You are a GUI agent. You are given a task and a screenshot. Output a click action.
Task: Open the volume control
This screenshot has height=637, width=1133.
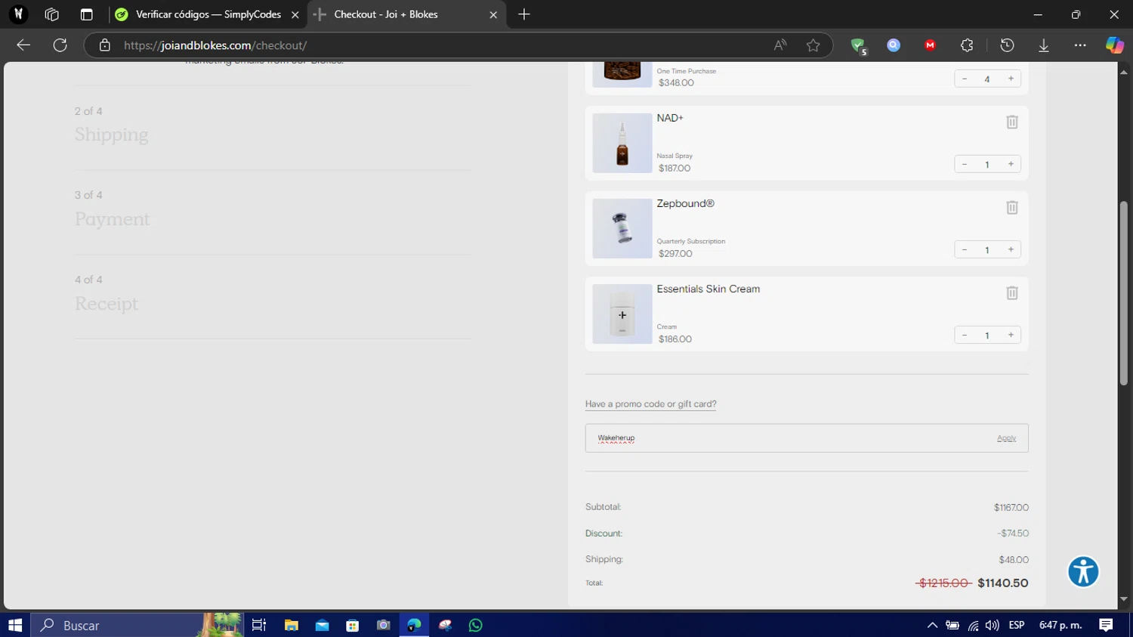pyautogui.click(x=992, y=625)
